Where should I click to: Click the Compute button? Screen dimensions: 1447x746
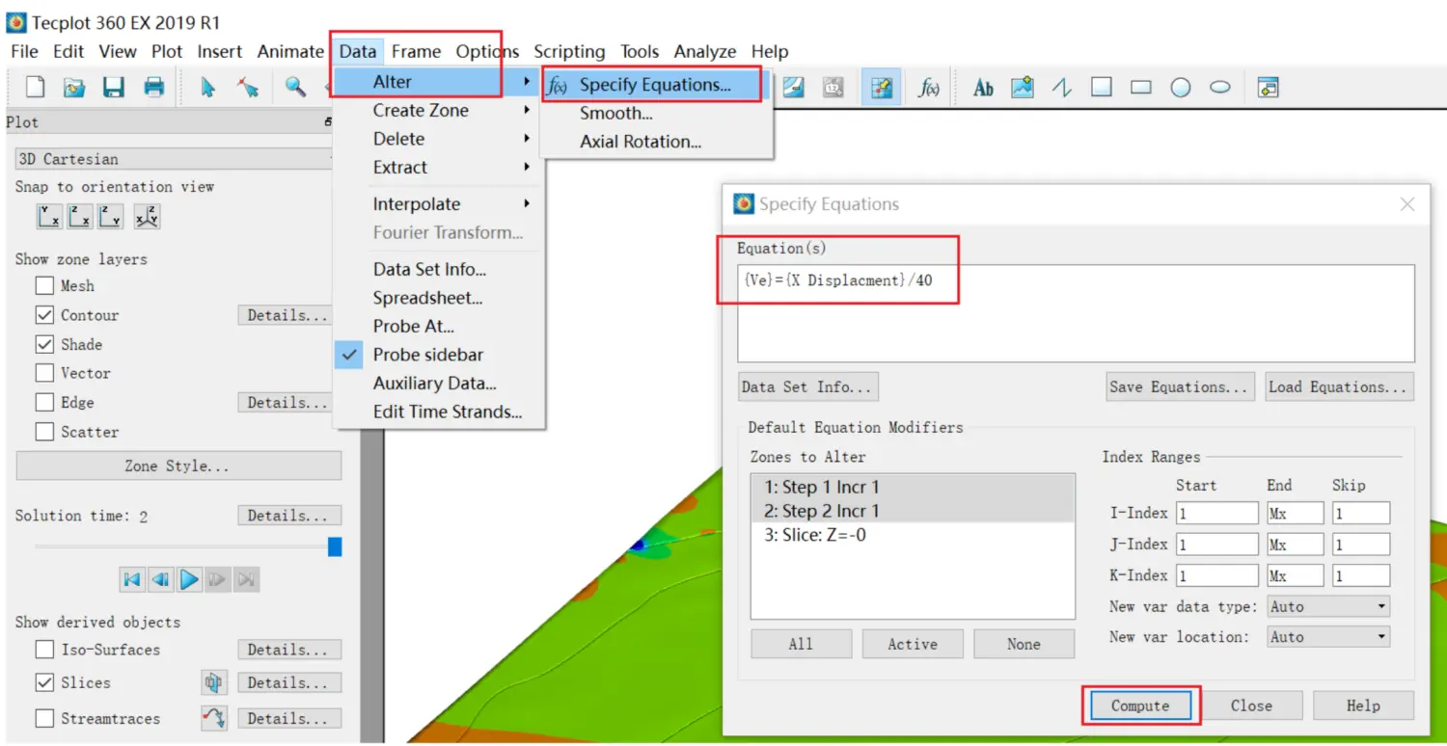[x=1140, y=706]
